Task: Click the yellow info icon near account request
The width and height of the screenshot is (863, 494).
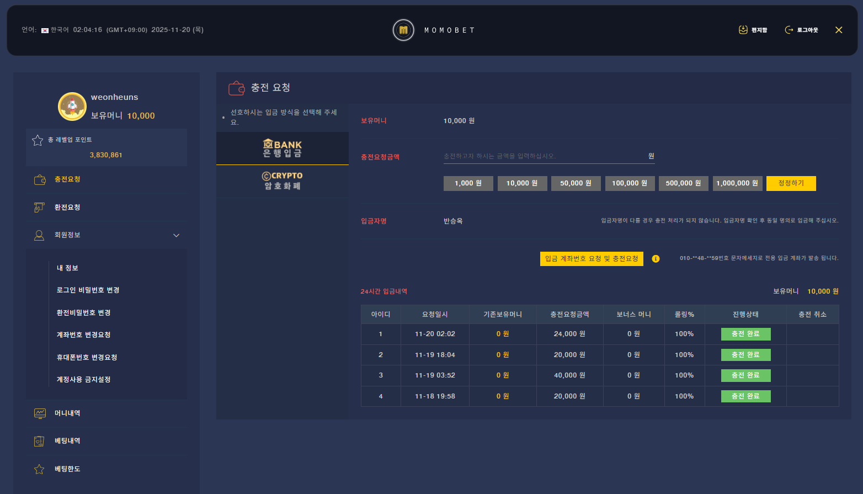Action: (656, 259)
